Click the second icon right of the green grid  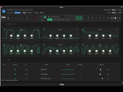click(92, 18)
